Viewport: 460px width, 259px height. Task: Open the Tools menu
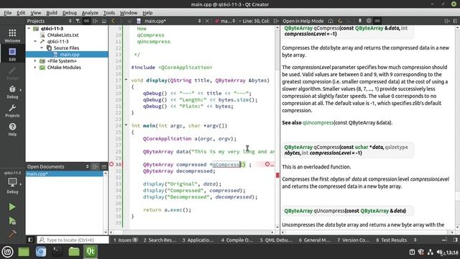(109, 13)
